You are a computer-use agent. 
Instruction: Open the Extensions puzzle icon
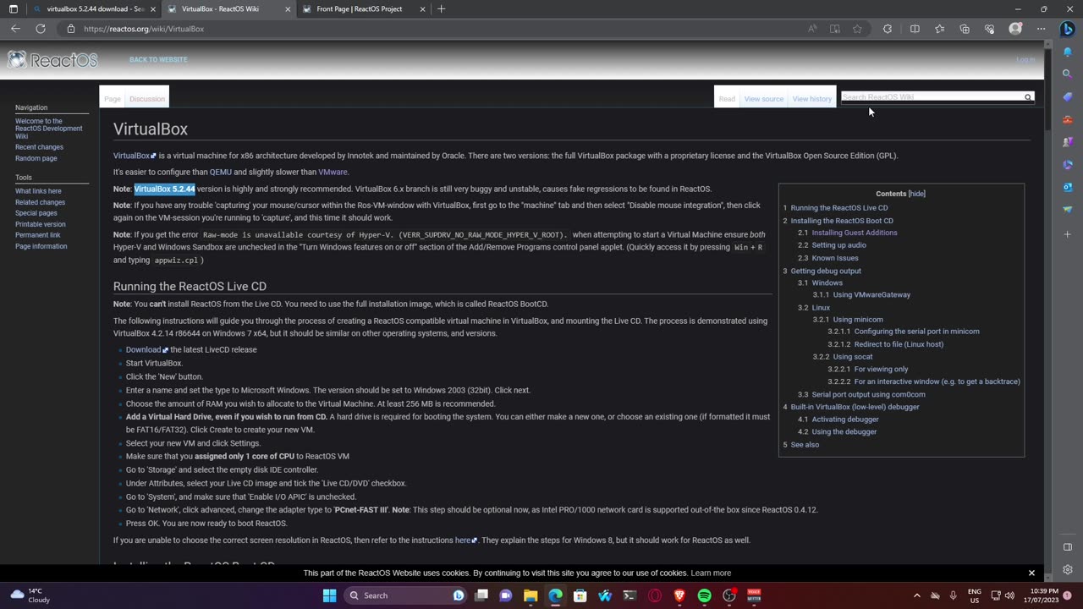point(887,29)
